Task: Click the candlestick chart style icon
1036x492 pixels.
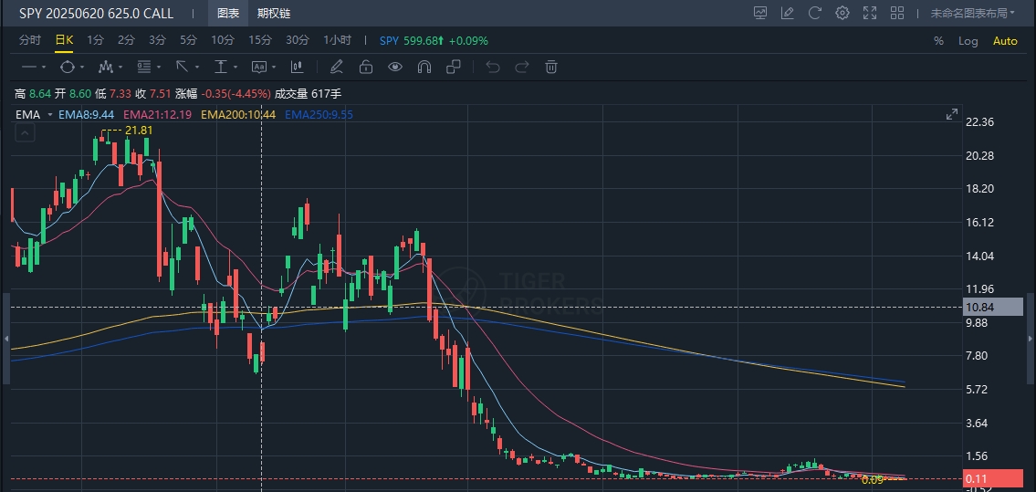Action: tap(297, 67)
